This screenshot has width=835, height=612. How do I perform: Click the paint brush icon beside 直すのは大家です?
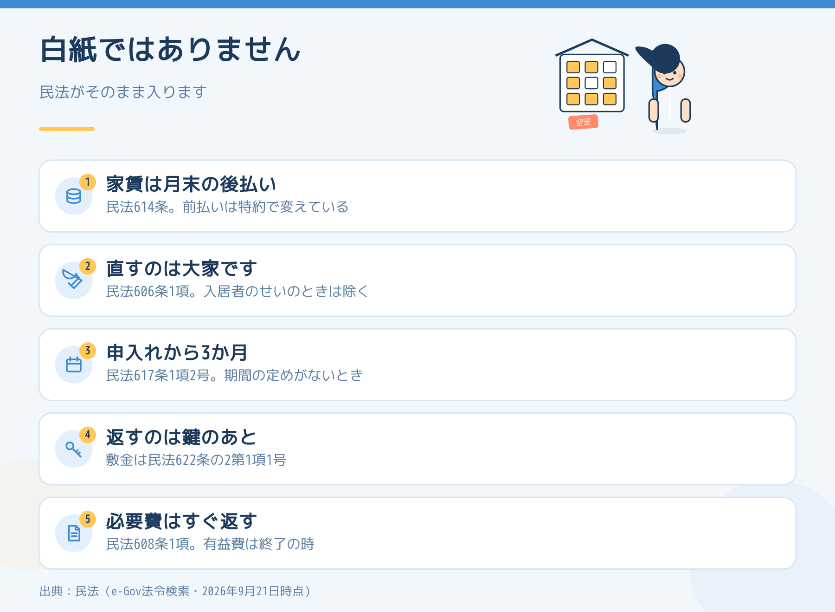coord(73,279)
